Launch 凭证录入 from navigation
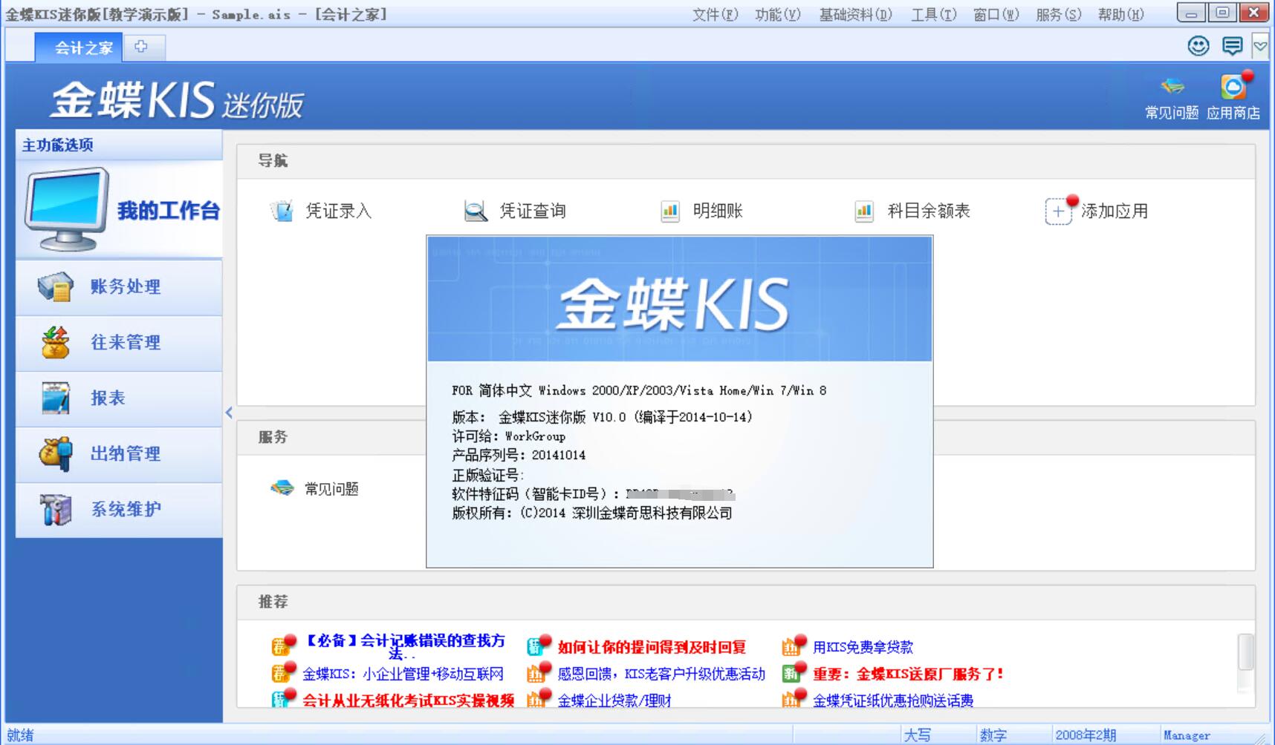 (321, 211)
